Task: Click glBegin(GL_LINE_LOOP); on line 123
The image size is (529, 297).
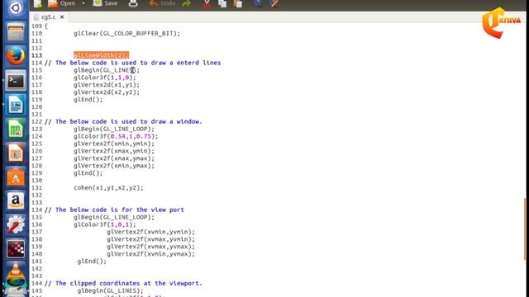Action: 114,129
